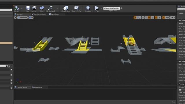185x104 pixels.
Task: Expand the Constraints section
Action: (x=178, y=100)
